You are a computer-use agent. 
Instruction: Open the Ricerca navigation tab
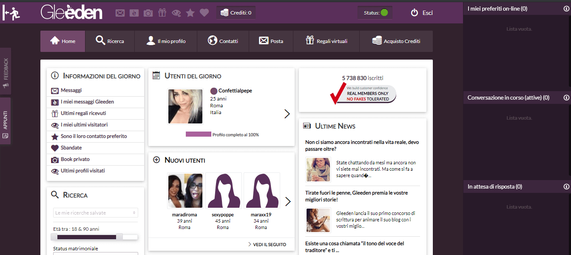coord(110,41)
